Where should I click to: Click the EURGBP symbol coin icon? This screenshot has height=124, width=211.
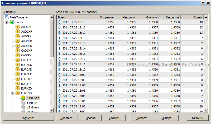pos(17,79)
